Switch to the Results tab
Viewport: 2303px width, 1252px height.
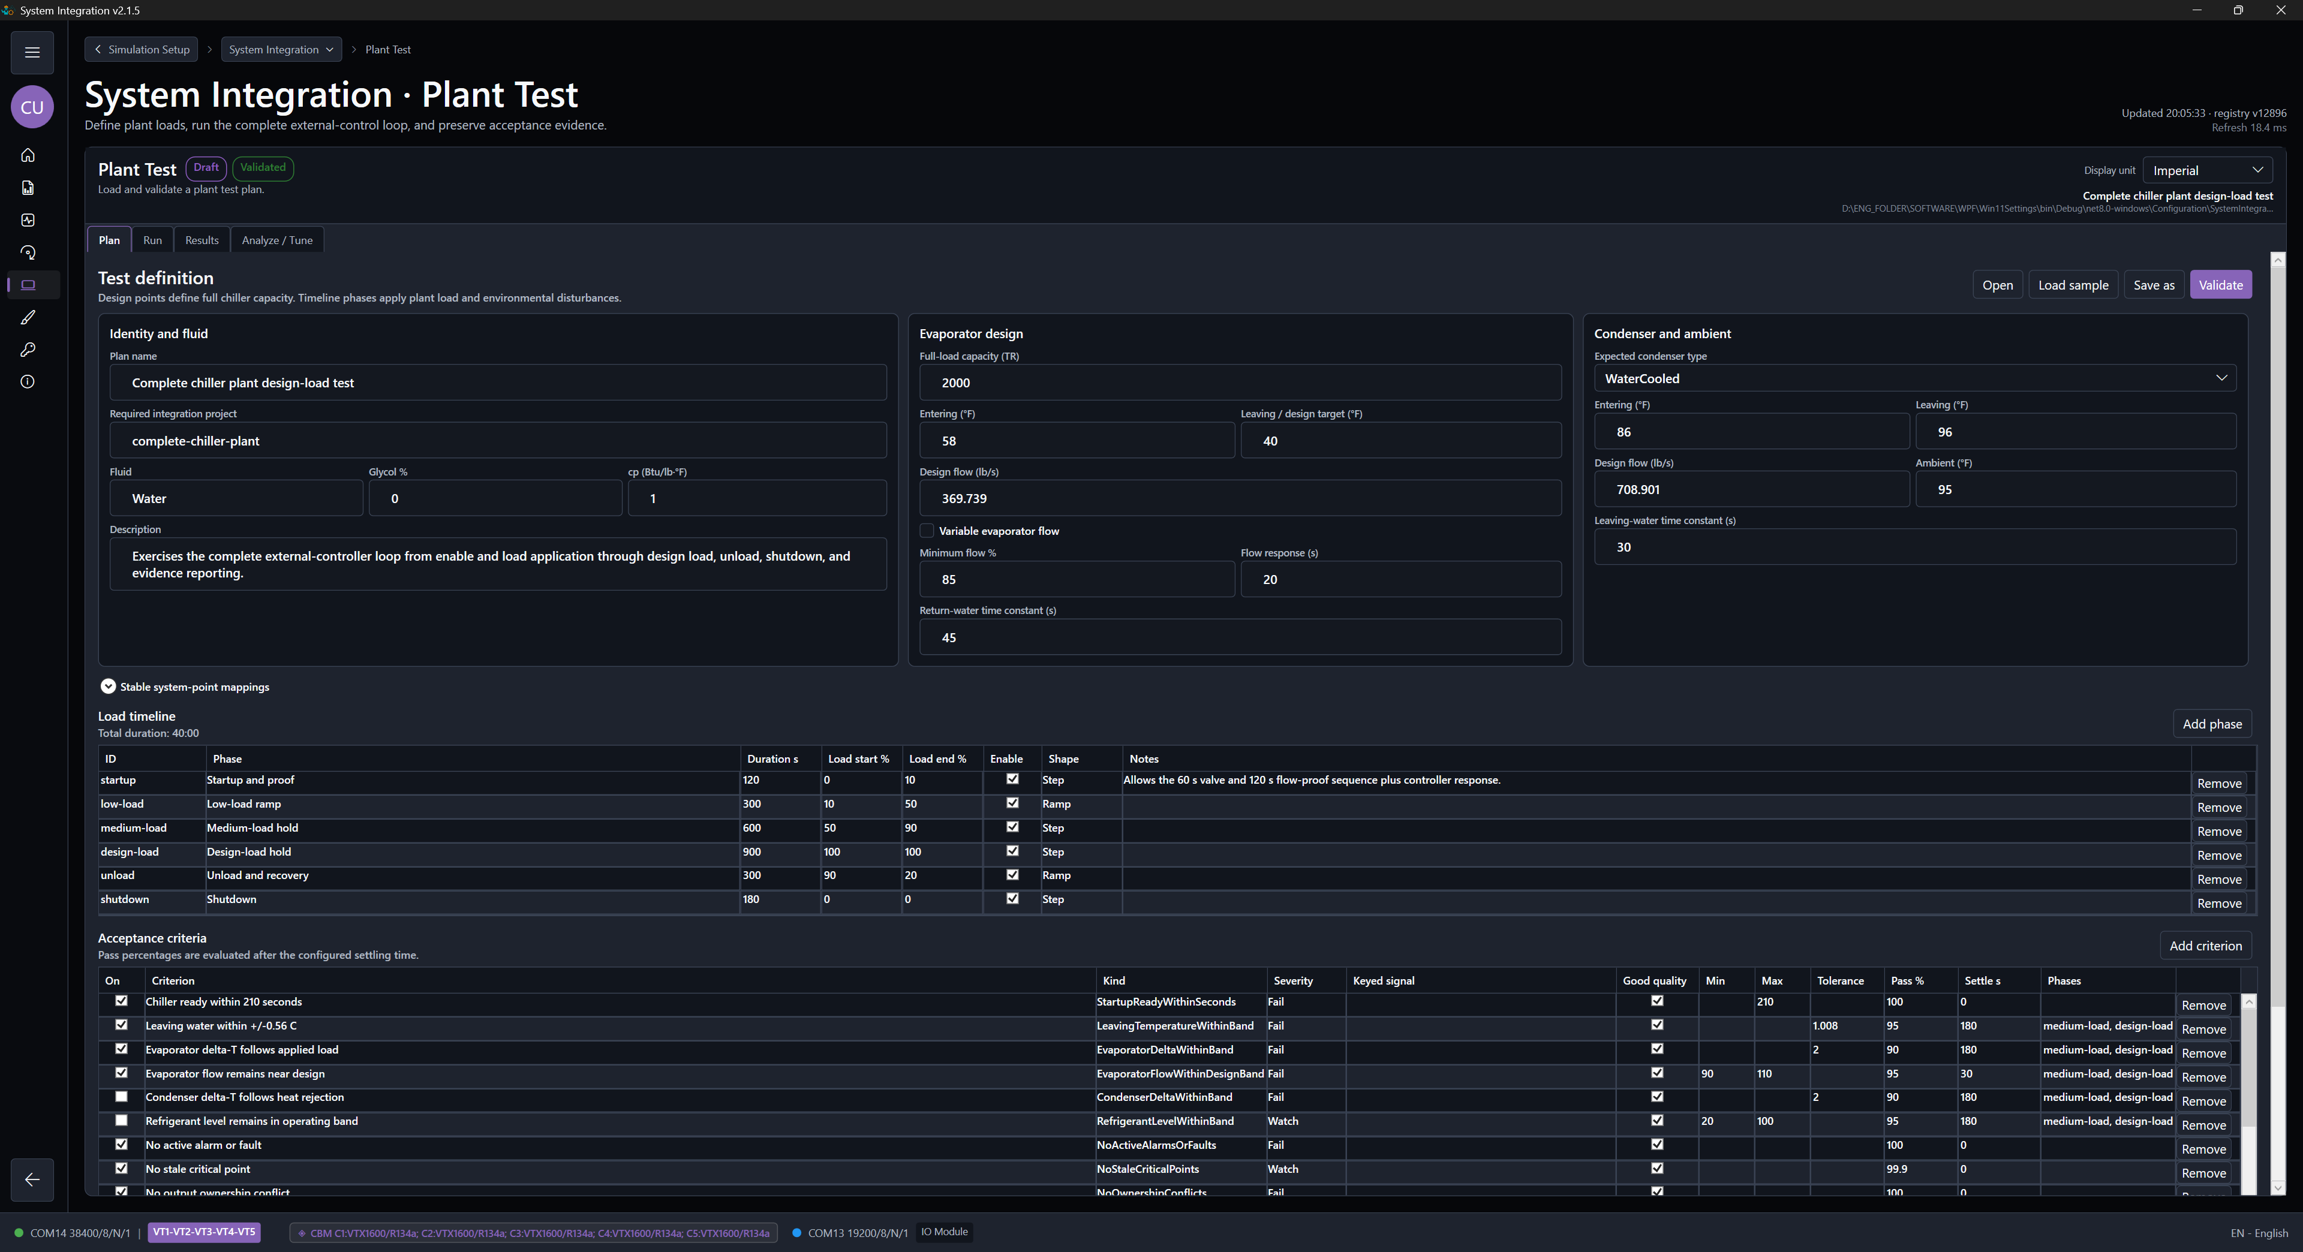pyautogui.click(x=201, y=240)
